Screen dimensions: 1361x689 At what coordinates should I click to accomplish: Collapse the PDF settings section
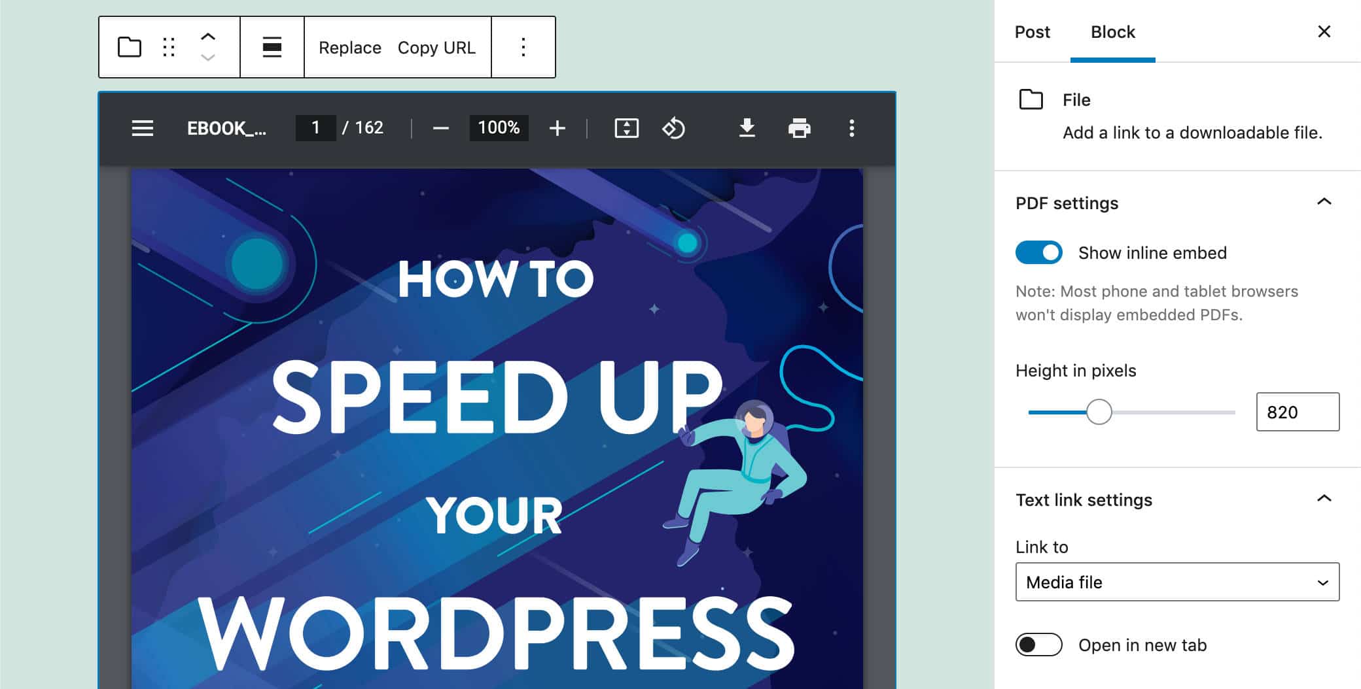(x=1323, y=203)
